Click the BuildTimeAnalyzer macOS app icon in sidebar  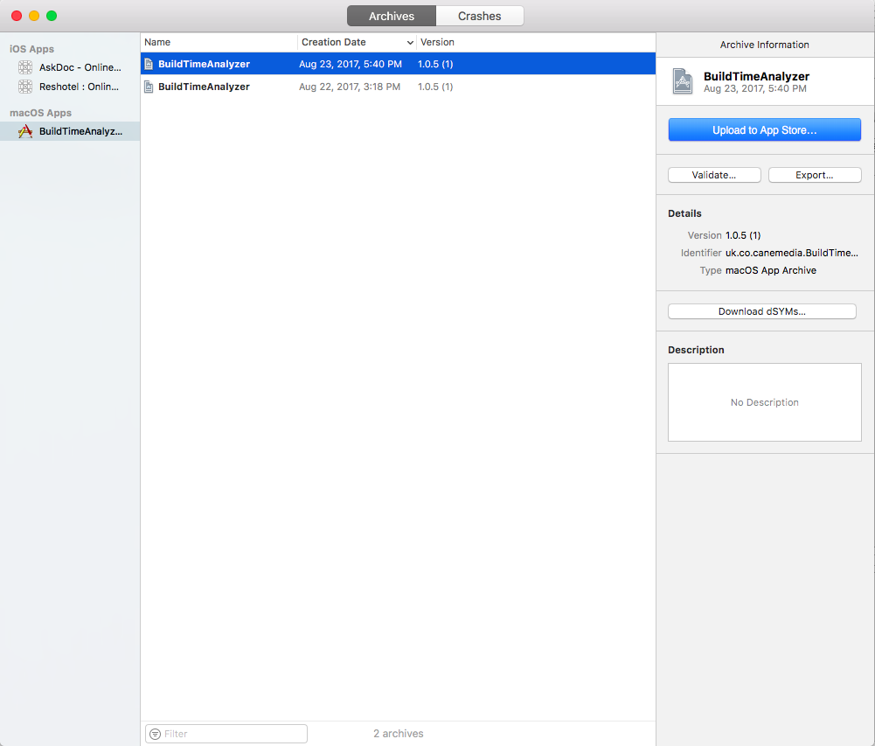pos(25,131)
